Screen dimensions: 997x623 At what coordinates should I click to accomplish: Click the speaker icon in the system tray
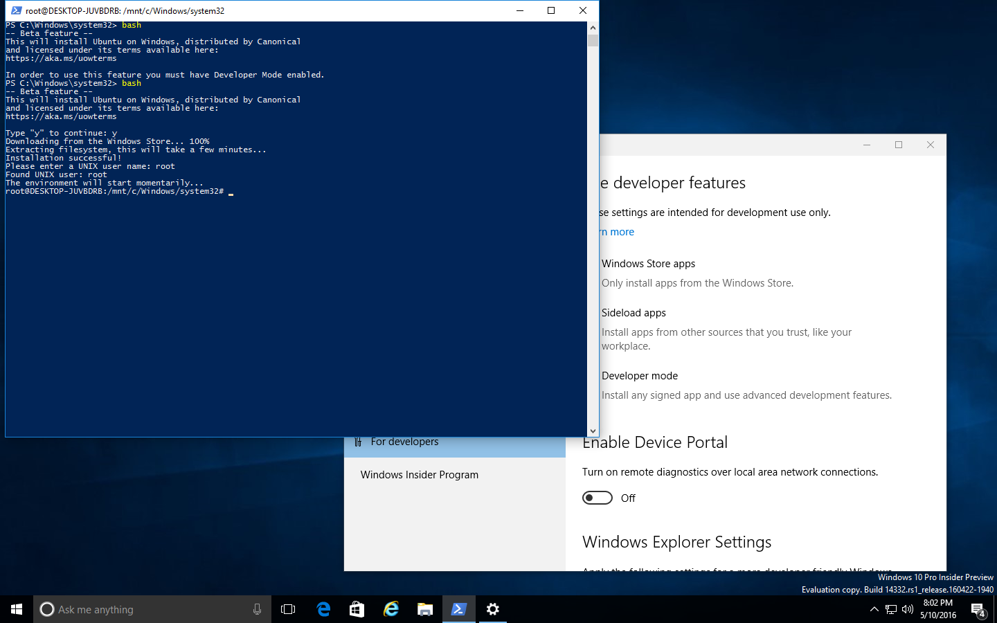(906, 609)
